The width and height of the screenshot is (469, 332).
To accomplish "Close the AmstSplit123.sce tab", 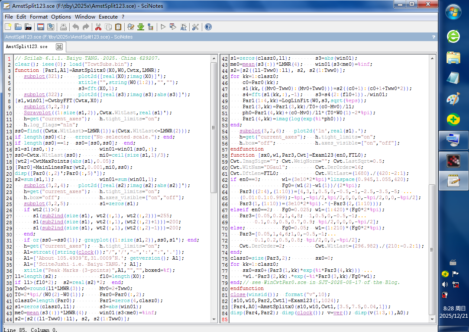I will click(x=59, y=47).
